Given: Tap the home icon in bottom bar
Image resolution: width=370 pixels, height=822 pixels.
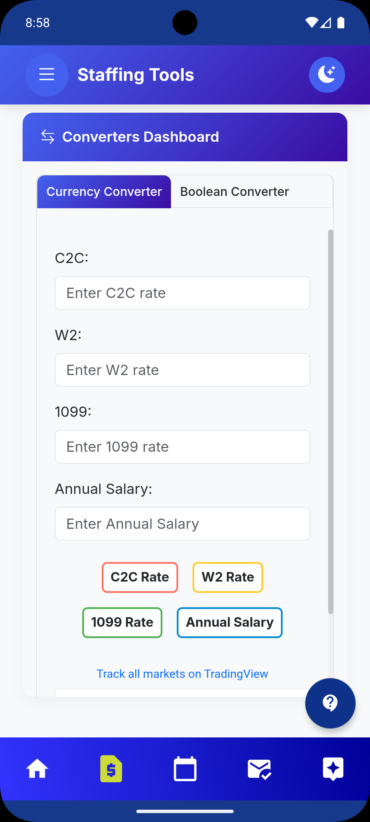Looking at the screenshot, I should 37,769.
